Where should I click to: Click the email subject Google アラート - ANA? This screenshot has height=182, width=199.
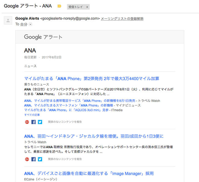[x=28, y=6]
